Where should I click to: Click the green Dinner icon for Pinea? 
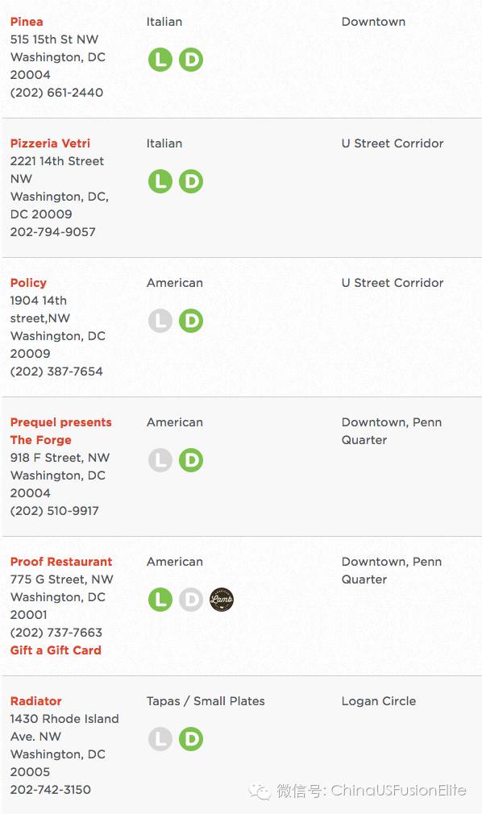191,60
